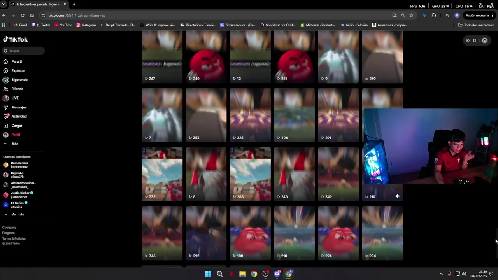The image size is (498, 280).
Task: Open Discord from taskbar
Action: (277, 274)
